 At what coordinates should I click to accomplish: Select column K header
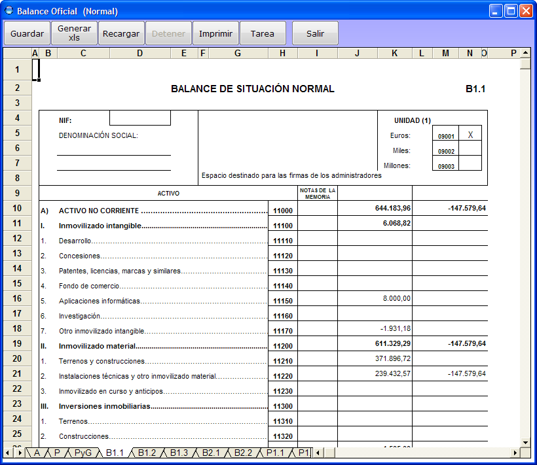[394, 53]
